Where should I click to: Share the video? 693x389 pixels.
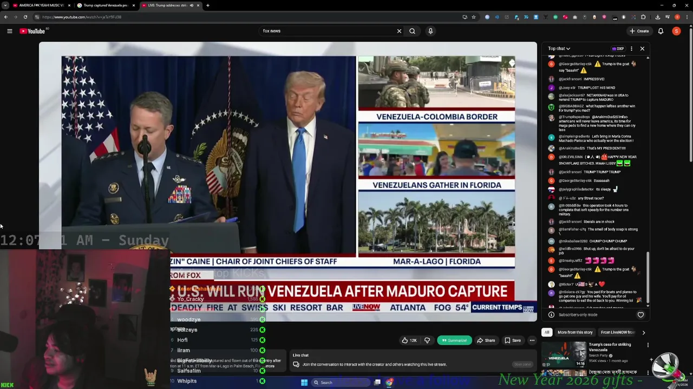[x=486, y=340]
